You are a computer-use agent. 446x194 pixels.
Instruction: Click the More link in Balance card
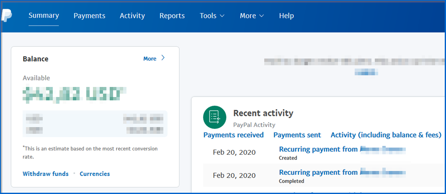150,59
